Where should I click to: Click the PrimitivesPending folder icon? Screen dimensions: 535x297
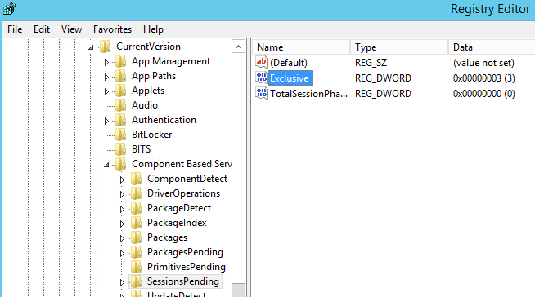(136, 267)
